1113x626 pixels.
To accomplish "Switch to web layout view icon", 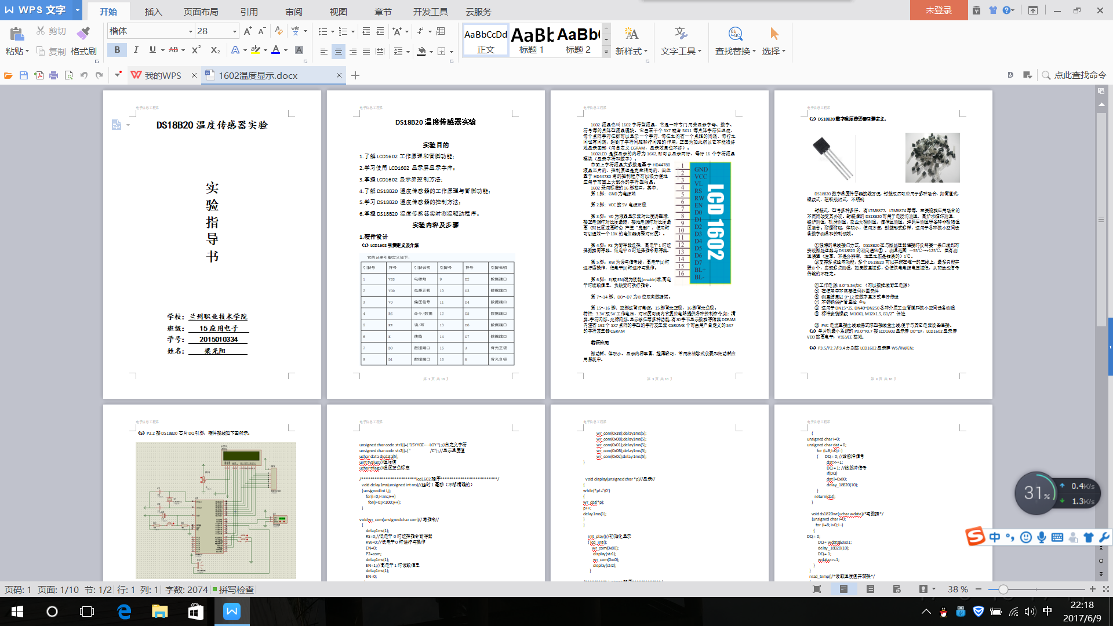I will [897, 589].
